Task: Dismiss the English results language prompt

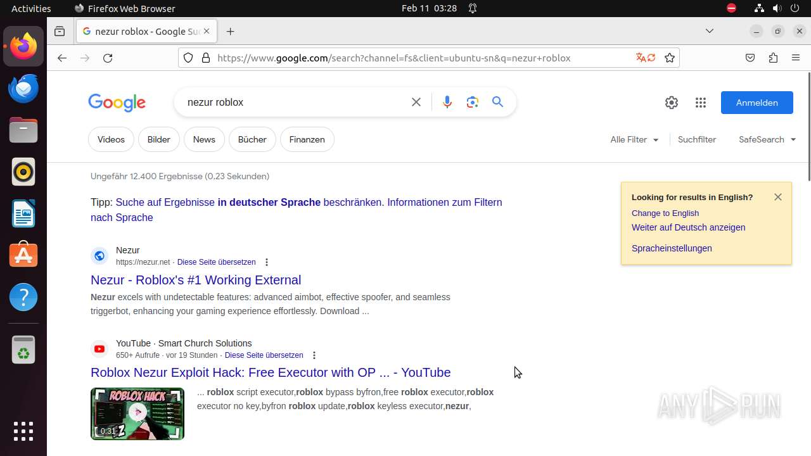Action: pos(778,197)
